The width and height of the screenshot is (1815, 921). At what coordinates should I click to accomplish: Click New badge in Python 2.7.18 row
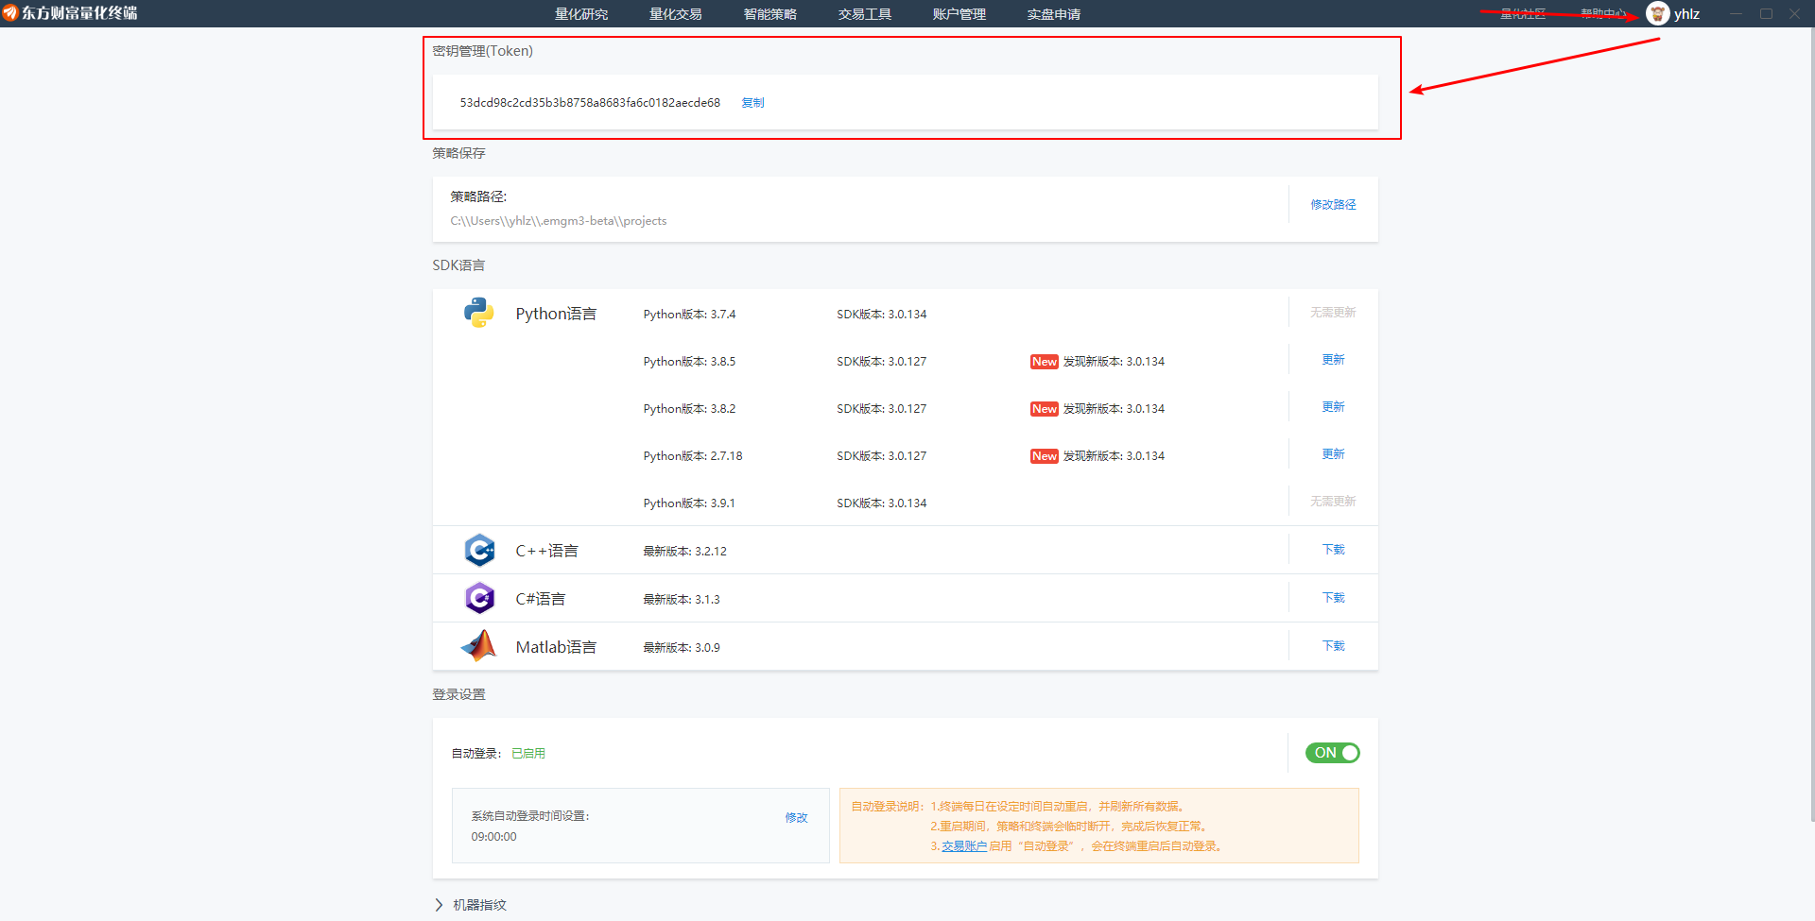[1045, 456]
